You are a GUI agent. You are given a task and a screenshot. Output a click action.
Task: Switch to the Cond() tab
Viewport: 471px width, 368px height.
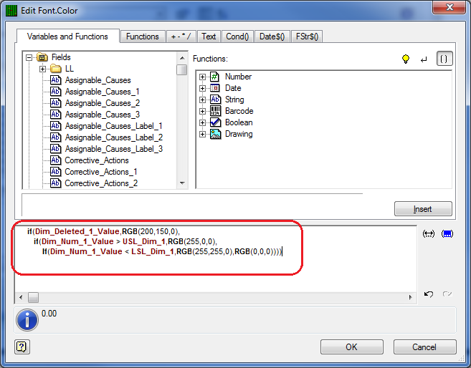237,37
